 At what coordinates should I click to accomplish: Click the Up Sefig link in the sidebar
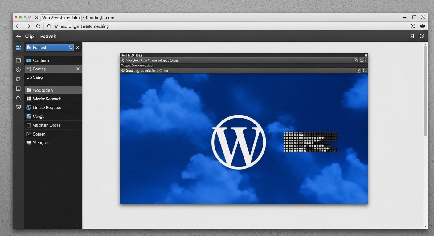[34, 77]
